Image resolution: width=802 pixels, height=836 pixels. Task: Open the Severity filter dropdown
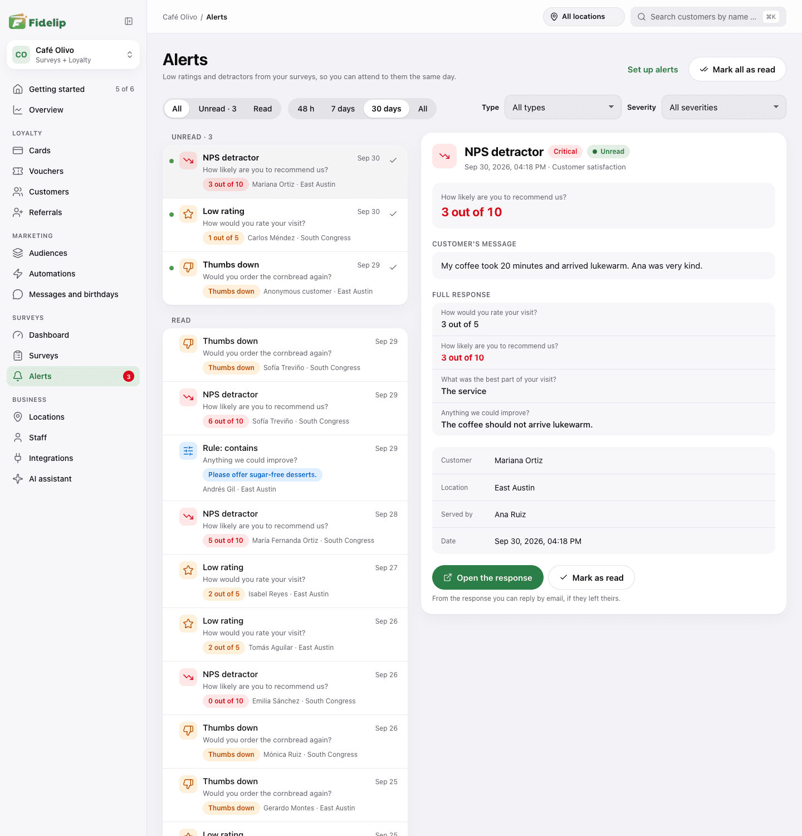pos(724,107)
